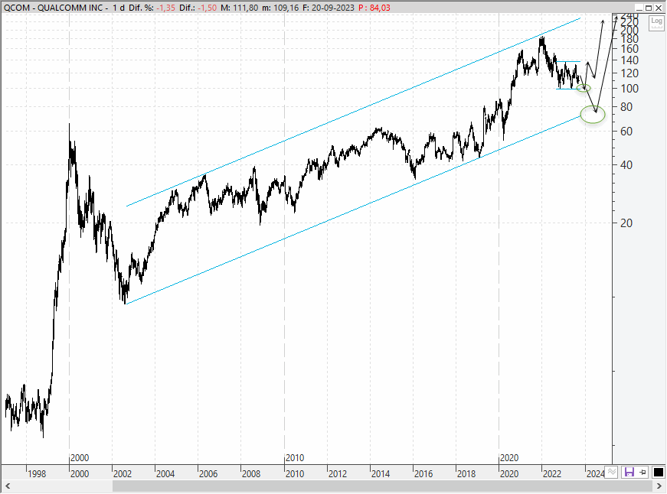Click the 2012 year label on time axis
667x494 pixels.
(x=337, y=473)
